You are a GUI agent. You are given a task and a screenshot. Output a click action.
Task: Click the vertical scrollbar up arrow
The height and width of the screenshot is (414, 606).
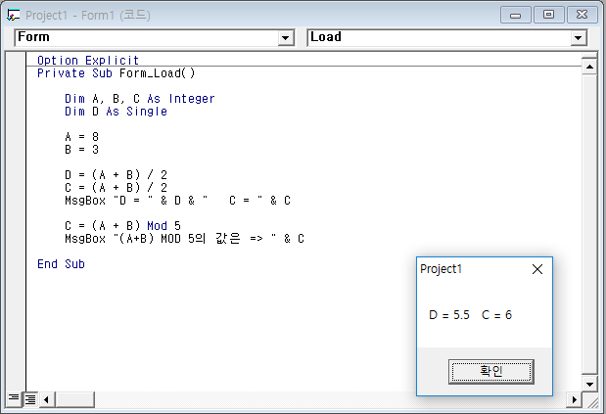(x=589, y=68)
